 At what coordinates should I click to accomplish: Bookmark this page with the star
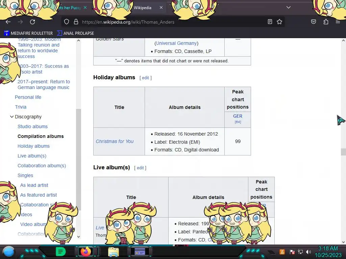coord(279,22)
